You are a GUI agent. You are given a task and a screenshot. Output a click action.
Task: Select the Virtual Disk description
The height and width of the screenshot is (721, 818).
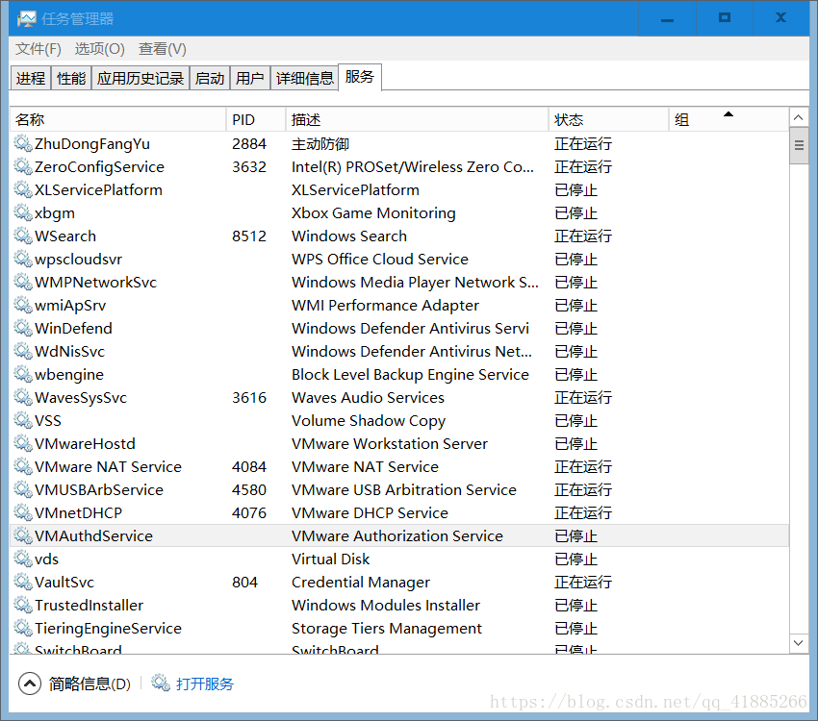(330, 559)
